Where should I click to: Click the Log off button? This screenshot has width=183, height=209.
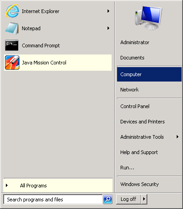(128, 199)
